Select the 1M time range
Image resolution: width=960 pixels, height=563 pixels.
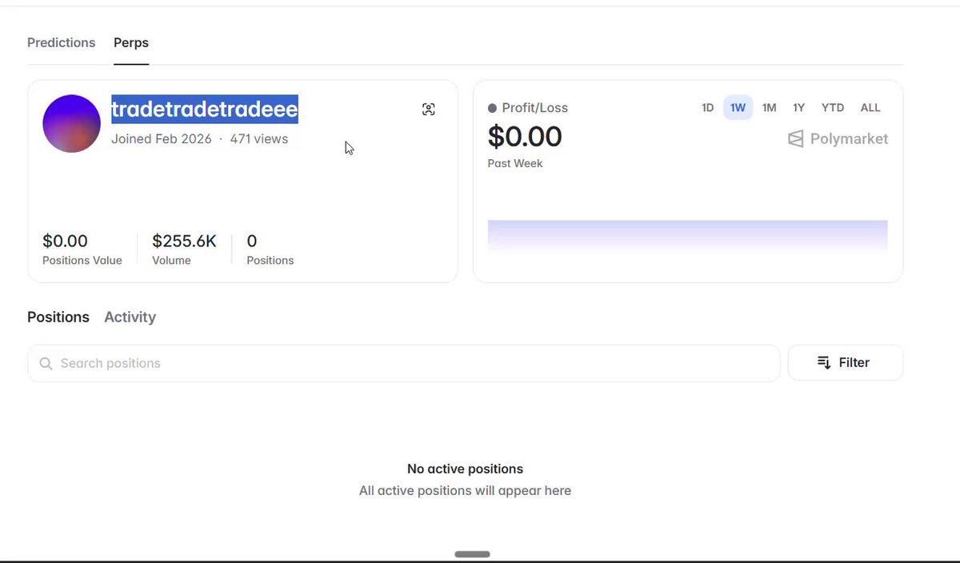(x=769, y=107)
